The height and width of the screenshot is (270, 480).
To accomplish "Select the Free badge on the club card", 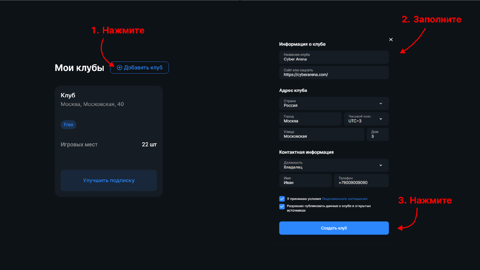I will pyautogui.click(x=68, y=125).
